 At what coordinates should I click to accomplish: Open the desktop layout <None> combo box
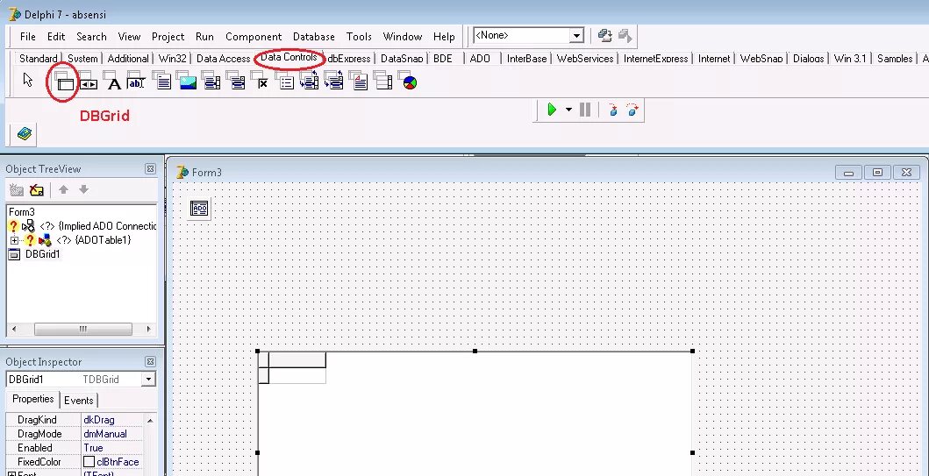[528, 36]
